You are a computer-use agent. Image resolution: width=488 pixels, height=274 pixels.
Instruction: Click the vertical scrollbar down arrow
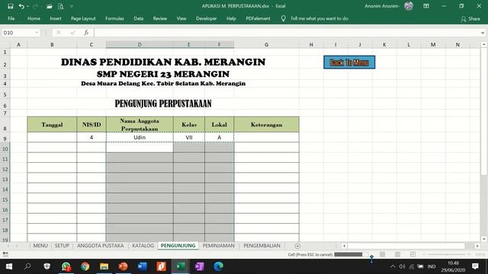pos(484,239)
